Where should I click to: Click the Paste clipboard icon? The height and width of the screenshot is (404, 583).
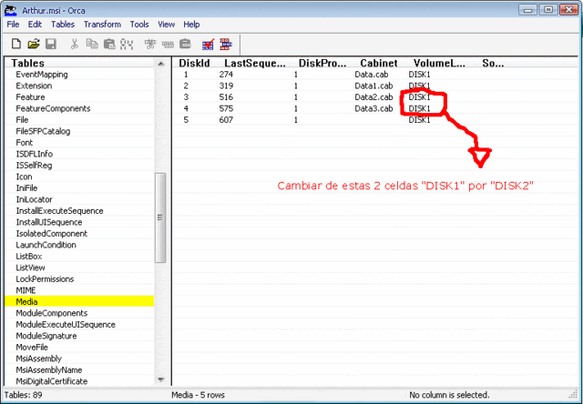point(109,44)
